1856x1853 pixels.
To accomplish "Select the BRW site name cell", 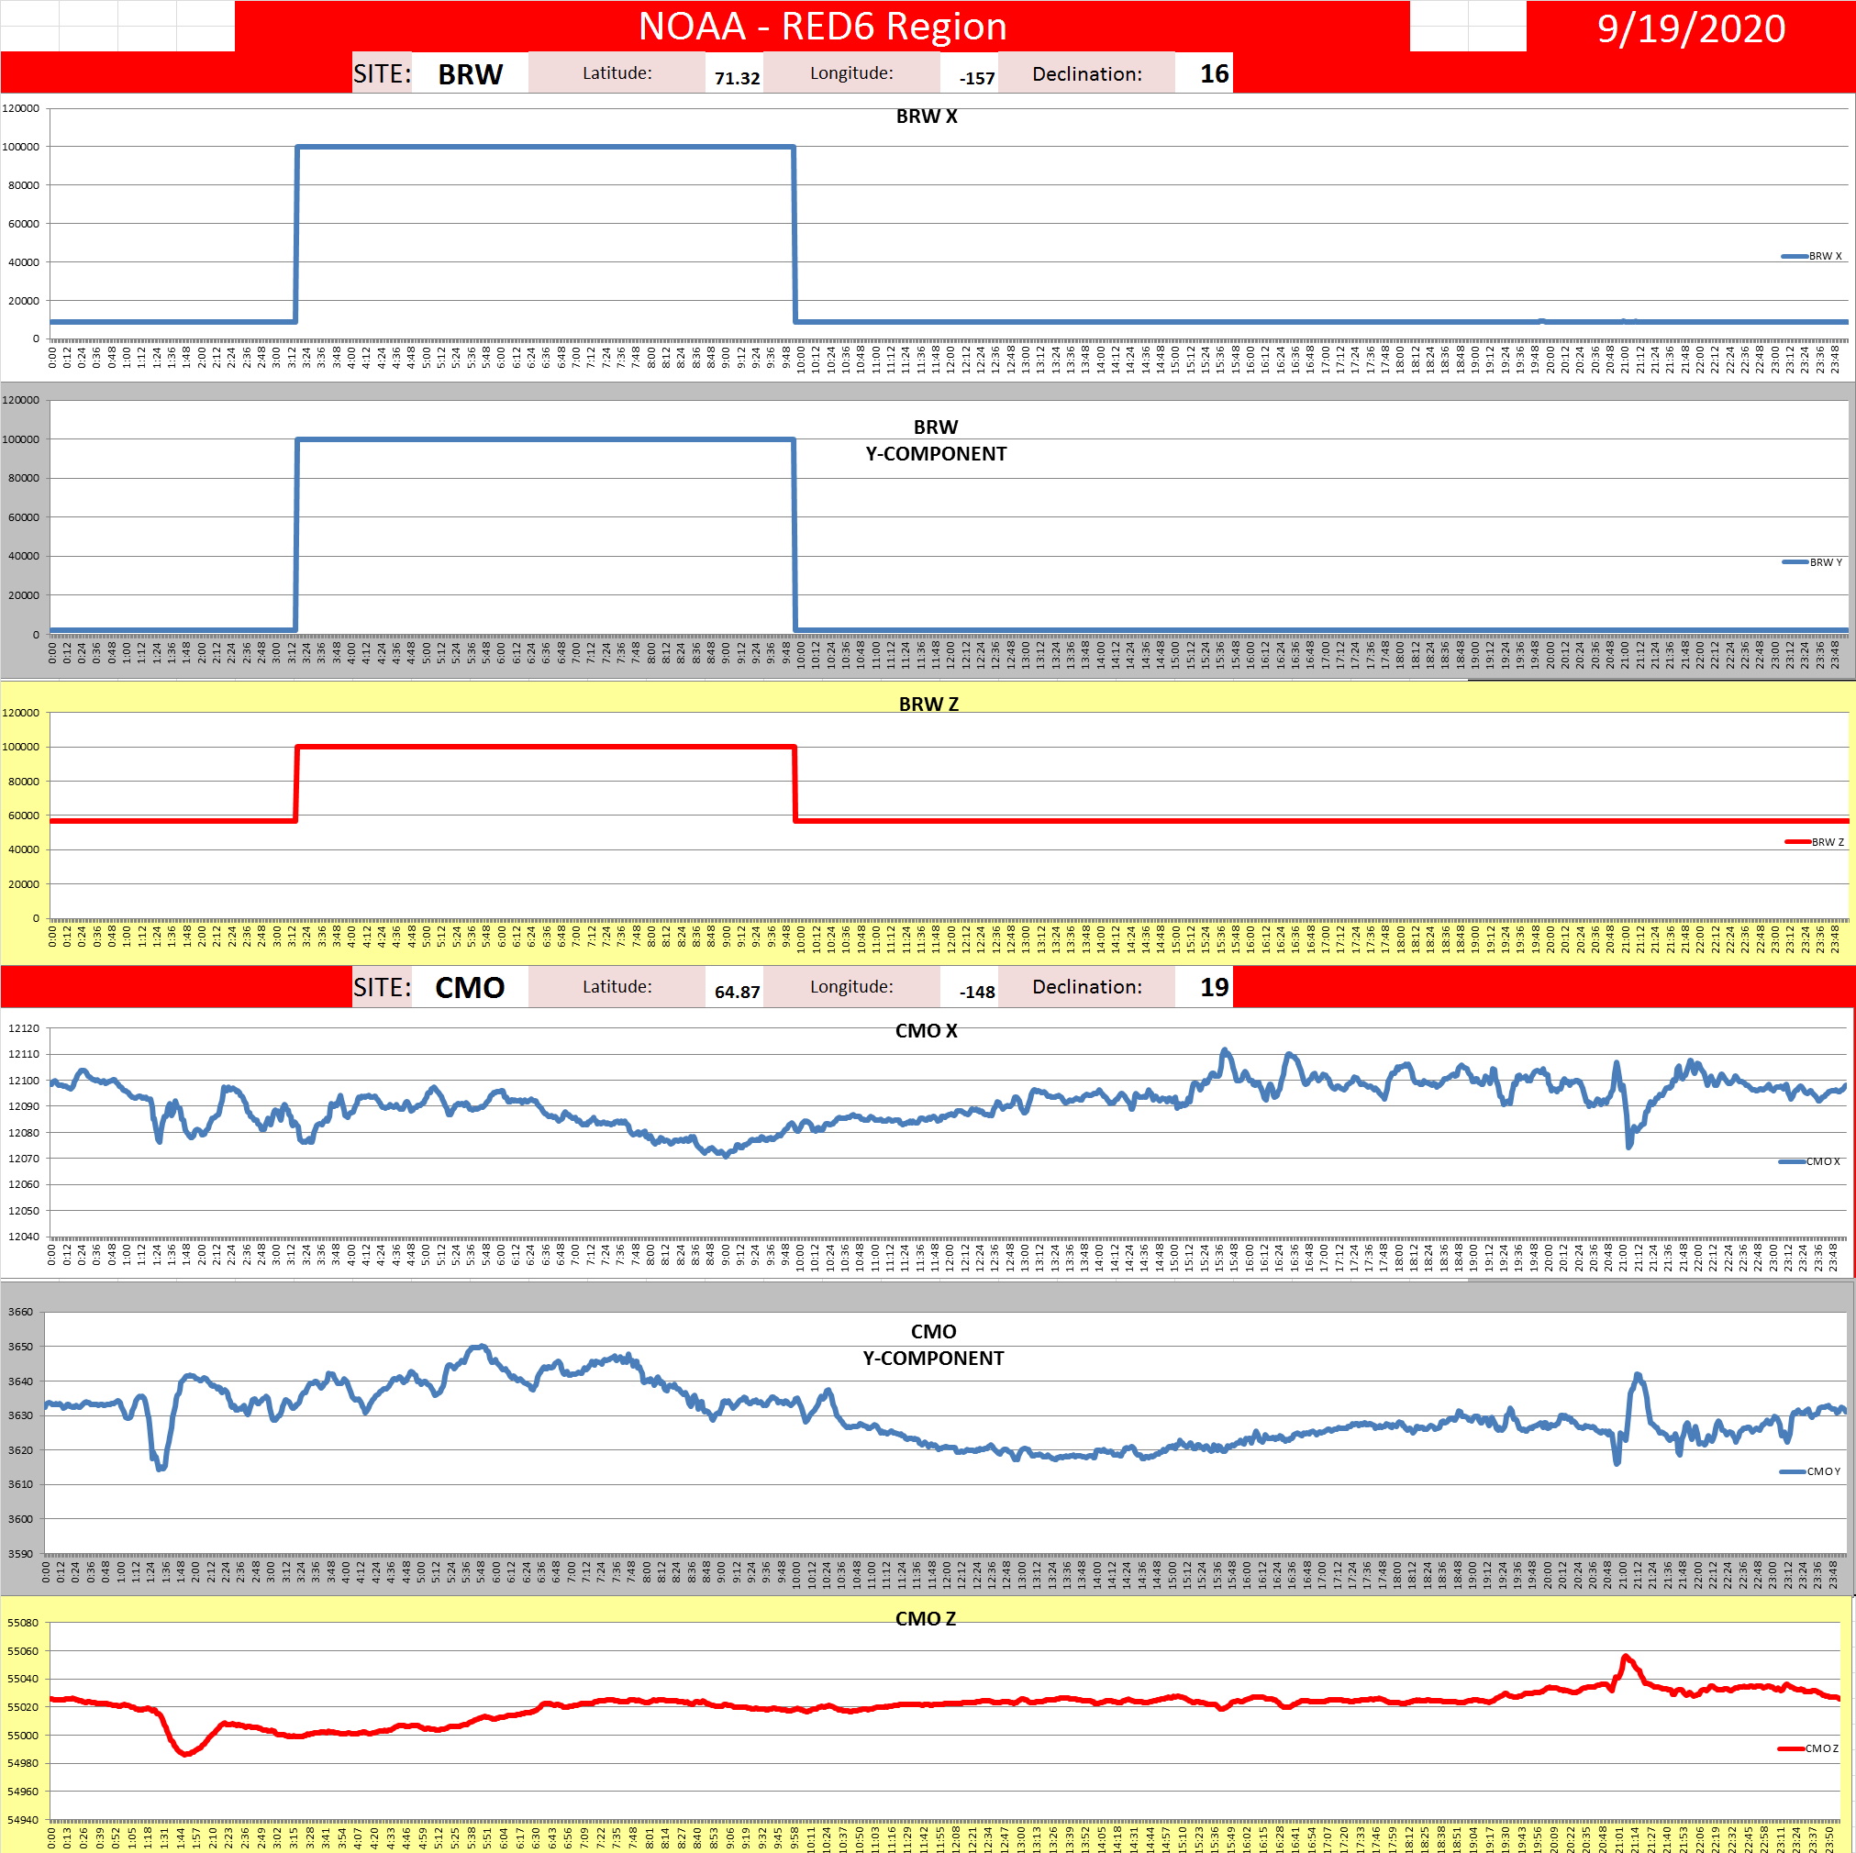I will click(x=470, y=74).
